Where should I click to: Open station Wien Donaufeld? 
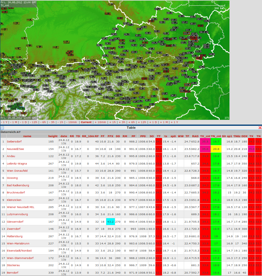click(x=17, y=171)
